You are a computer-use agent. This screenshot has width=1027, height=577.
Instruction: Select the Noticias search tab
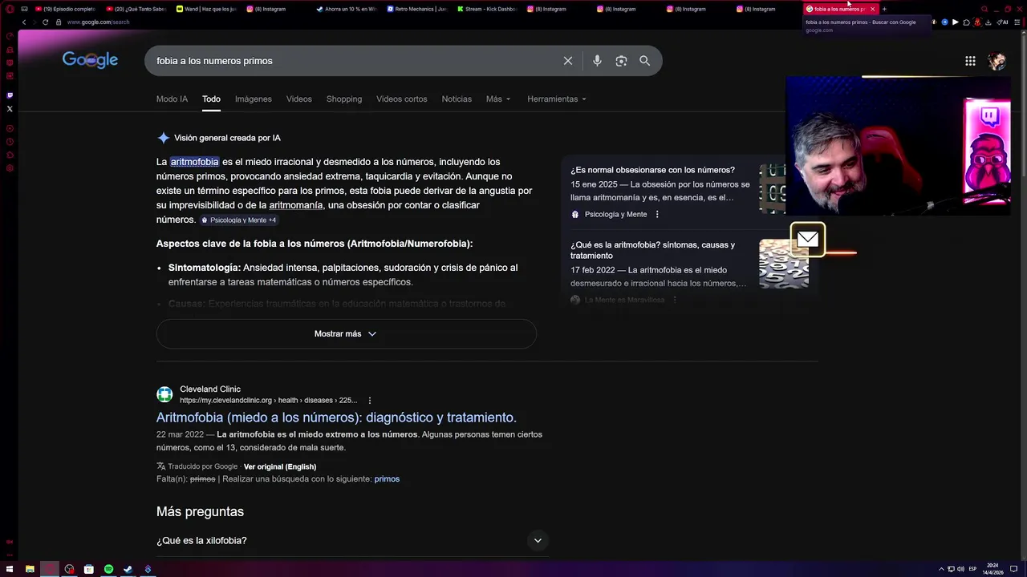point(457,99)
